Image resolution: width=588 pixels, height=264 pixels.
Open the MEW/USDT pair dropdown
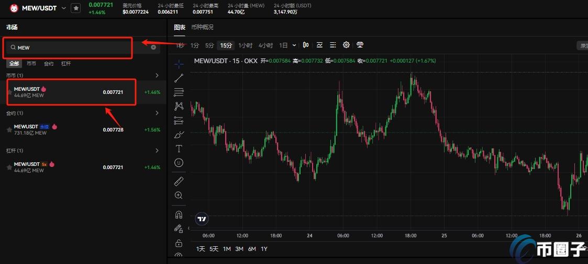pos(64,8)
